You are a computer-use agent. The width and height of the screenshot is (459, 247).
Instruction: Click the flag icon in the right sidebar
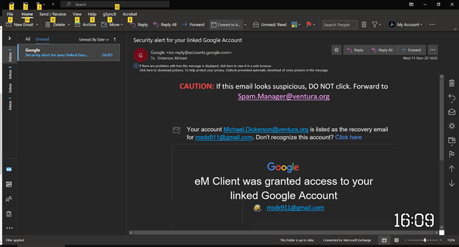click(x=452, y=154)
